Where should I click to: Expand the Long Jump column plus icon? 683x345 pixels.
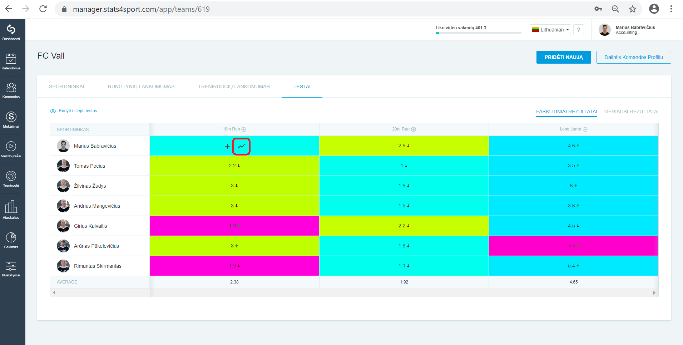(585, 129)
